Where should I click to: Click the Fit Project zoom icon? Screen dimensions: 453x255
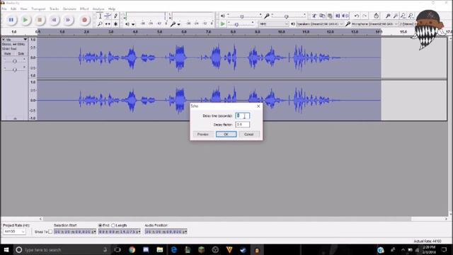pyautogui.click(x=411, y=16)
